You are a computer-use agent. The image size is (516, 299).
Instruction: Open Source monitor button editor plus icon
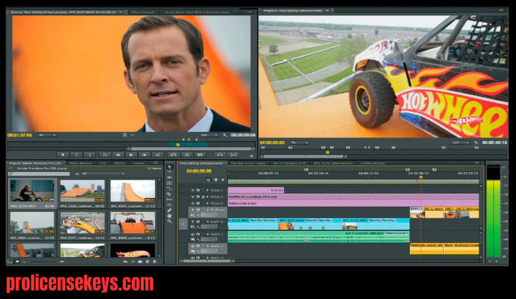pyautogui.click(x=251, y=156)
